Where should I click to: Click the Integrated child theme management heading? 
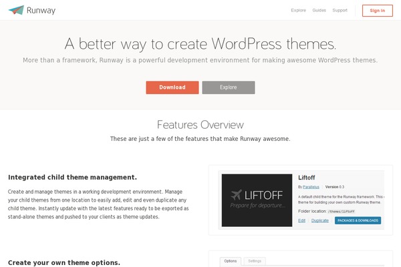point(72,178)
